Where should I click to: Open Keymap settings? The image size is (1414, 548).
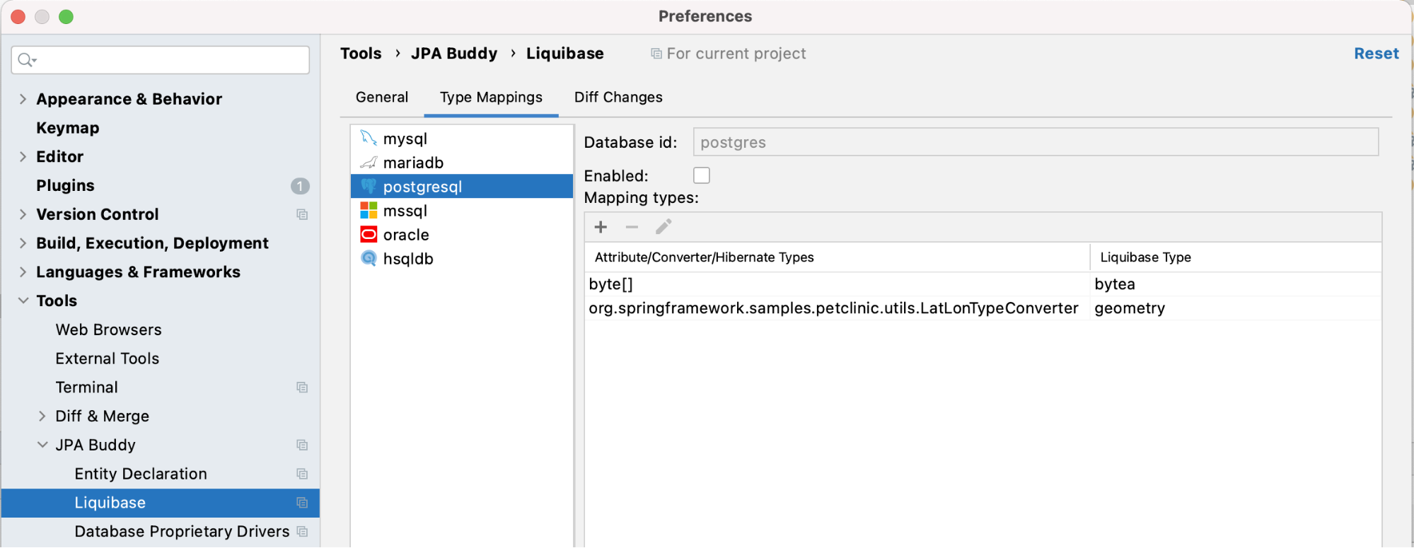[x=68, y=128]
